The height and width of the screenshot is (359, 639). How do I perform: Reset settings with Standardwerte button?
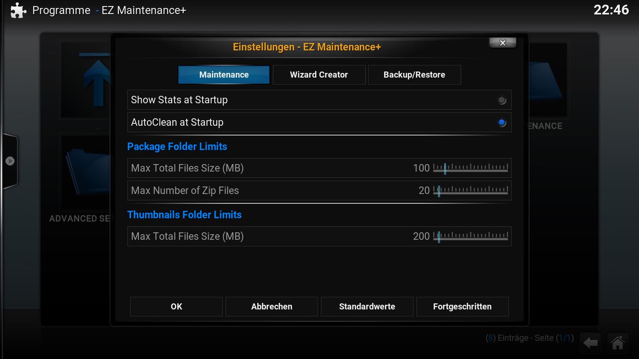(367, 307)
